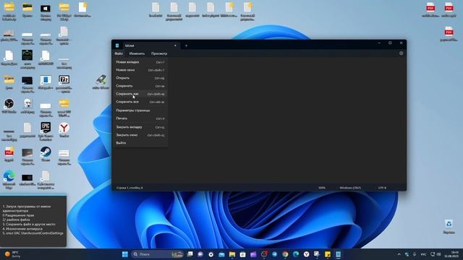463x260 pixels.
Task: Choose Новое окно menu entry
Action: 140,70
